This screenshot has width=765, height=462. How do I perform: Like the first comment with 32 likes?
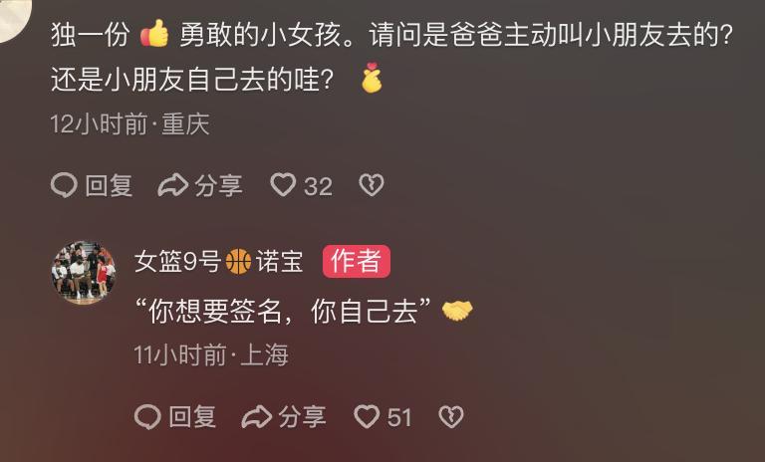284,185
